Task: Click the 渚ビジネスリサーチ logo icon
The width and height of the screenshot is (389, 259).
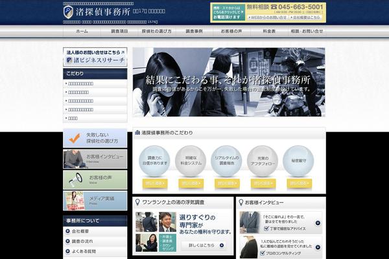Action: point(69,60)
